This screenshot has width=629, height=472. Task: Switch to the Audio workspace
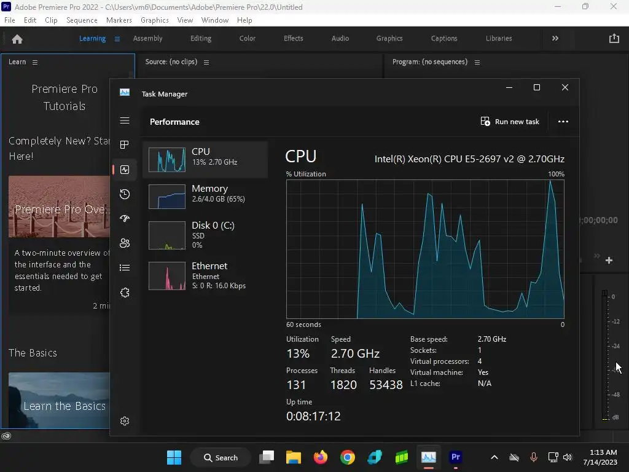pos(340,39)
